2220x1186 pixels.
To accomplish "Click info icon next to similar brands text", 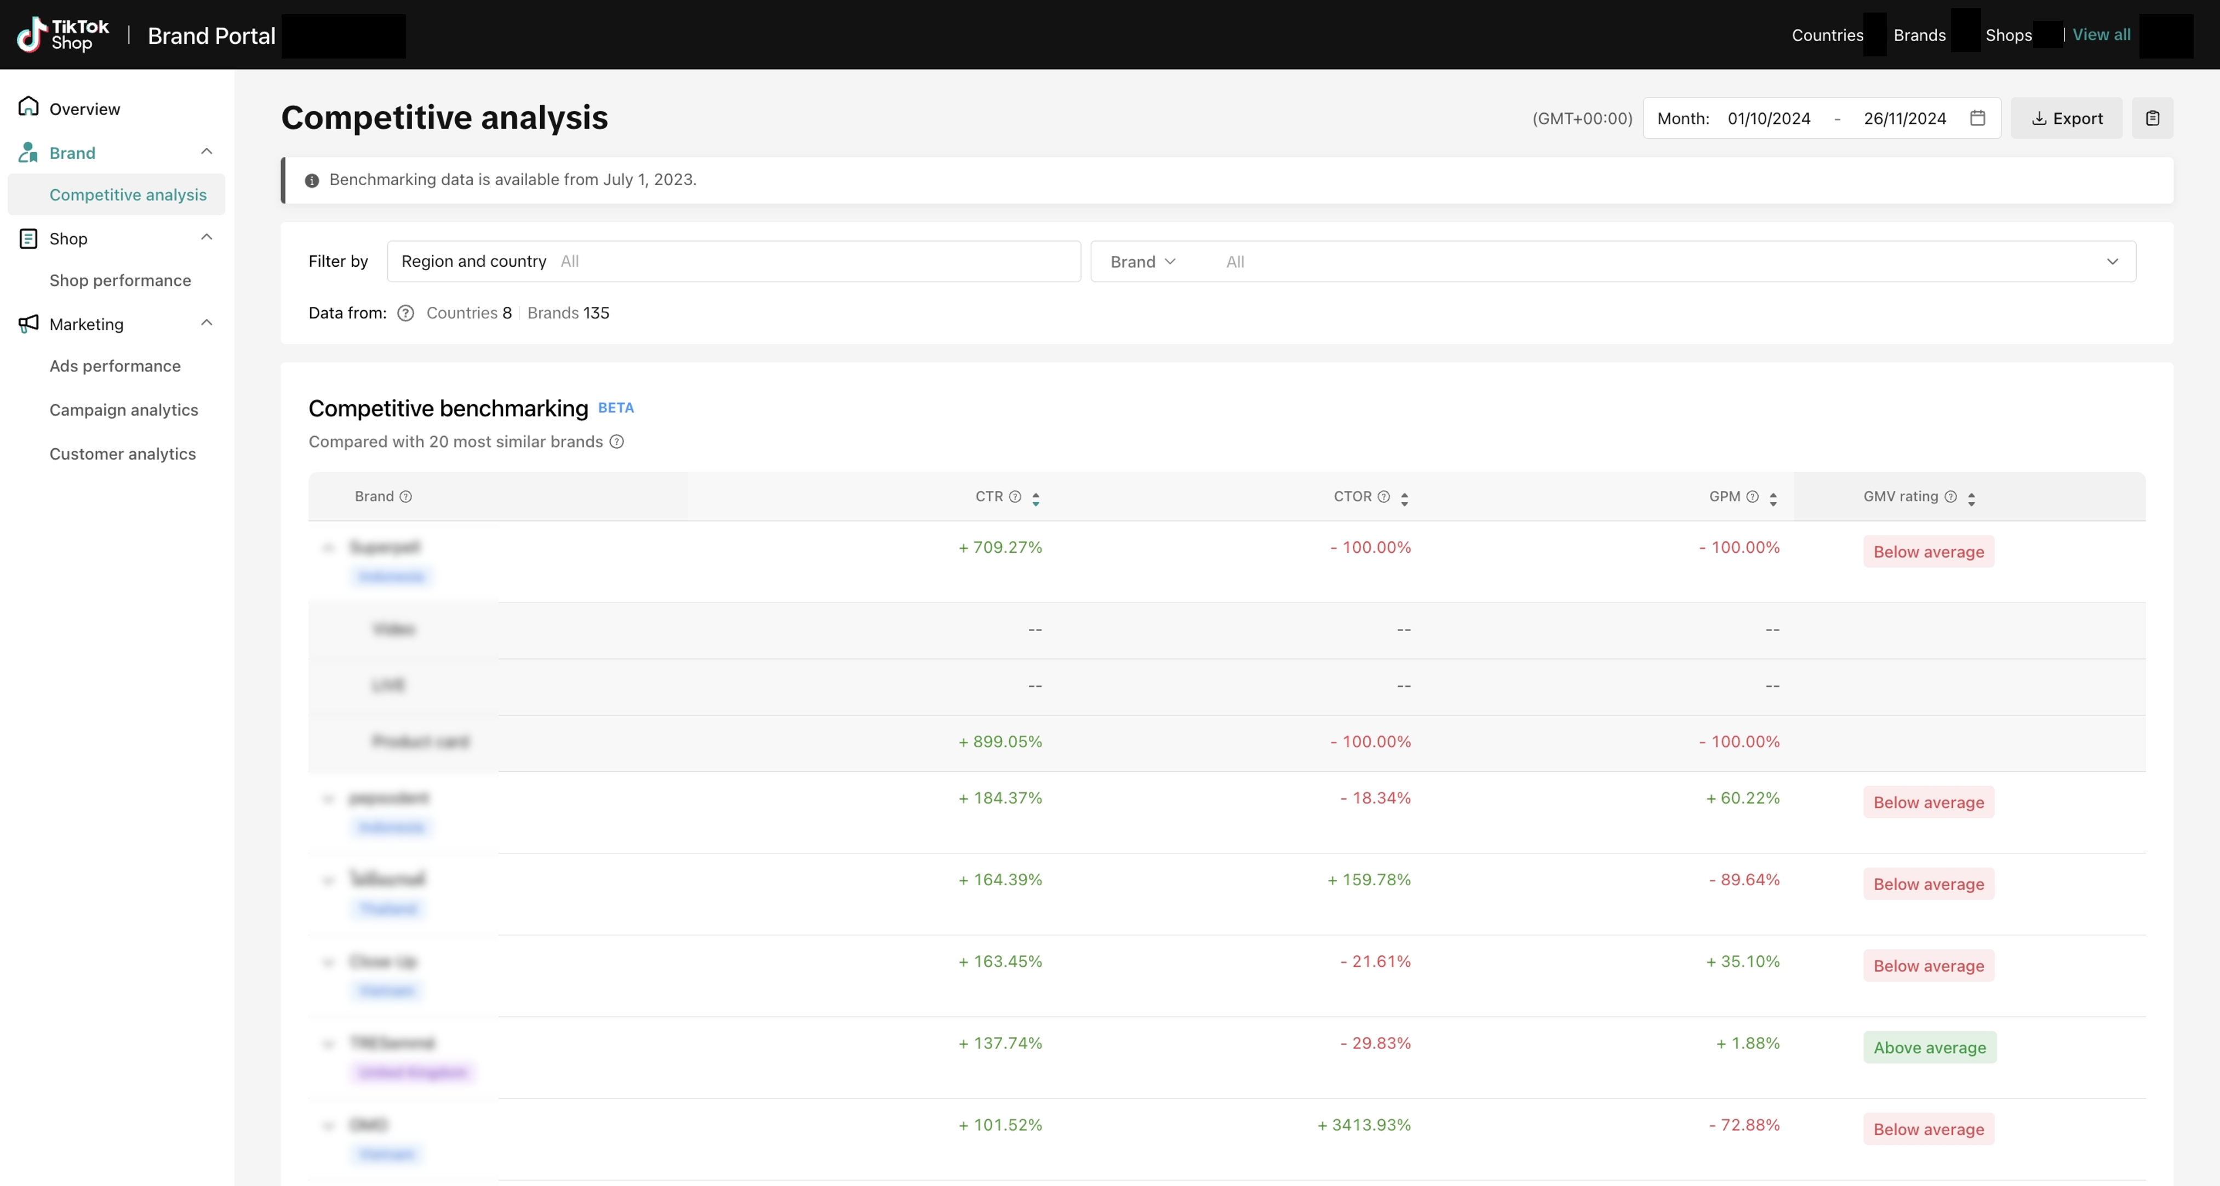I will point(617,442).
